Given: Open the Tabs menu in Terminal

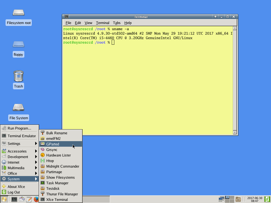Looking at the screenshot, I should pyautogui.click(x=117, y=23).
